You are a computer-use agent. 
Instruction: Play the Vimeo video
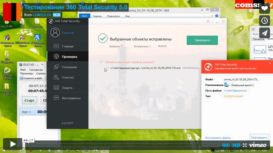click(x=13, y=144)
